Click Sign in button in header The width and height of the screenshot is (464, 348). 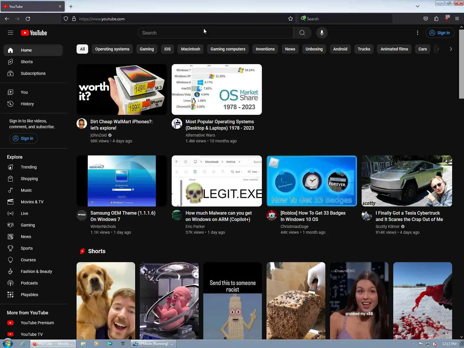(440, 33)
